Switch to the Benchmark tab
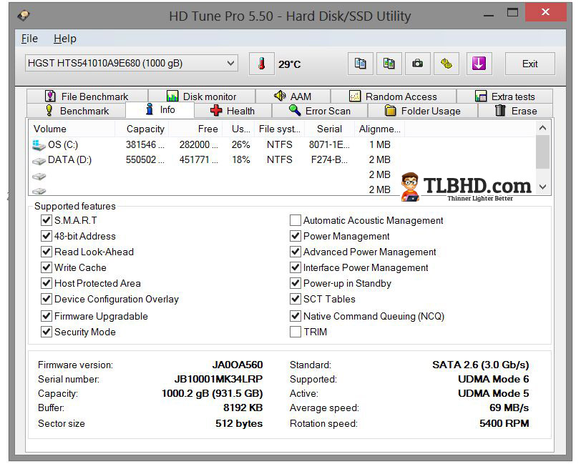Image resolution: width=581 pixels, height=469 pixels. tap(77, 111)
